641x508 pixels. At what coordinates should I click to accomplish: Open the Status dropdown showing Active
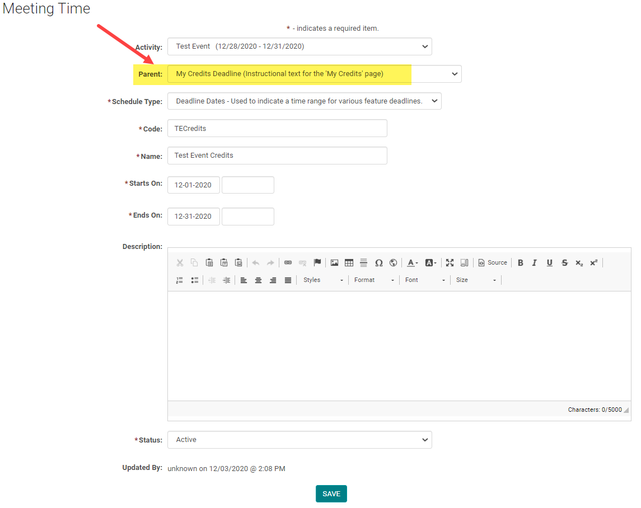300,440
